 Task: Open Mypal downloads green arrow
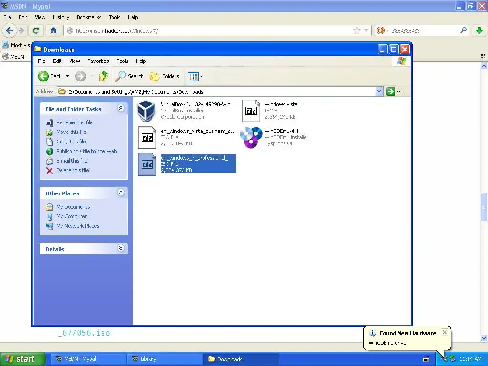point(479,30)
